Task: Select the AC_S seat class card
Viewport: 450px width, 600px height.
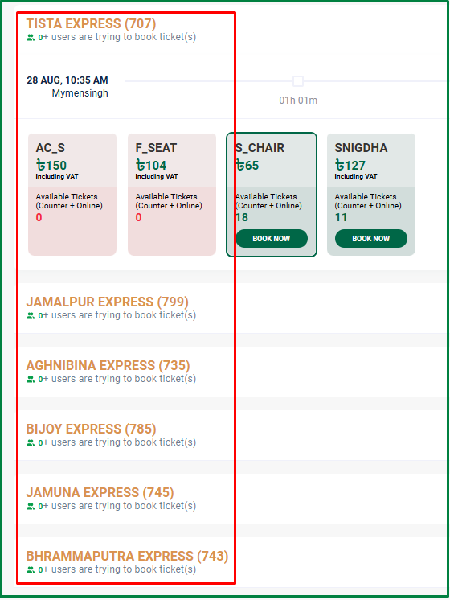Action: 72,195
